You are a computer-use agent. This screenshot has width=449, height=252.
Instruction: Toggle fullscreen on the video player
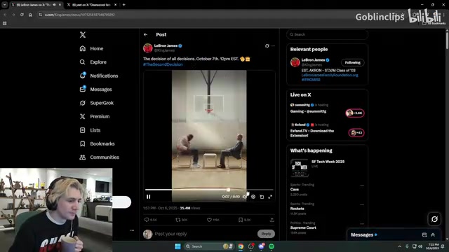270,197
